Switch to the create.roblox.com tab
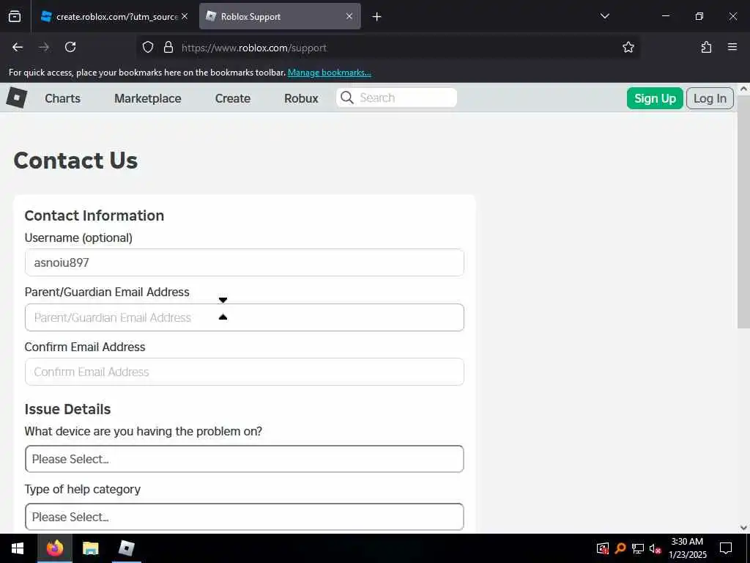The width and height of the screenshot is (750, 563). (114, 16)
